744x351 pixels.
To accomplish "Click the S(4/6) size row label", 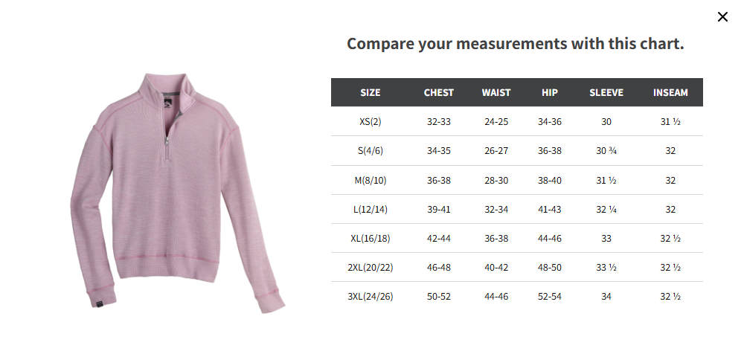I will click(x=370, y=151).
